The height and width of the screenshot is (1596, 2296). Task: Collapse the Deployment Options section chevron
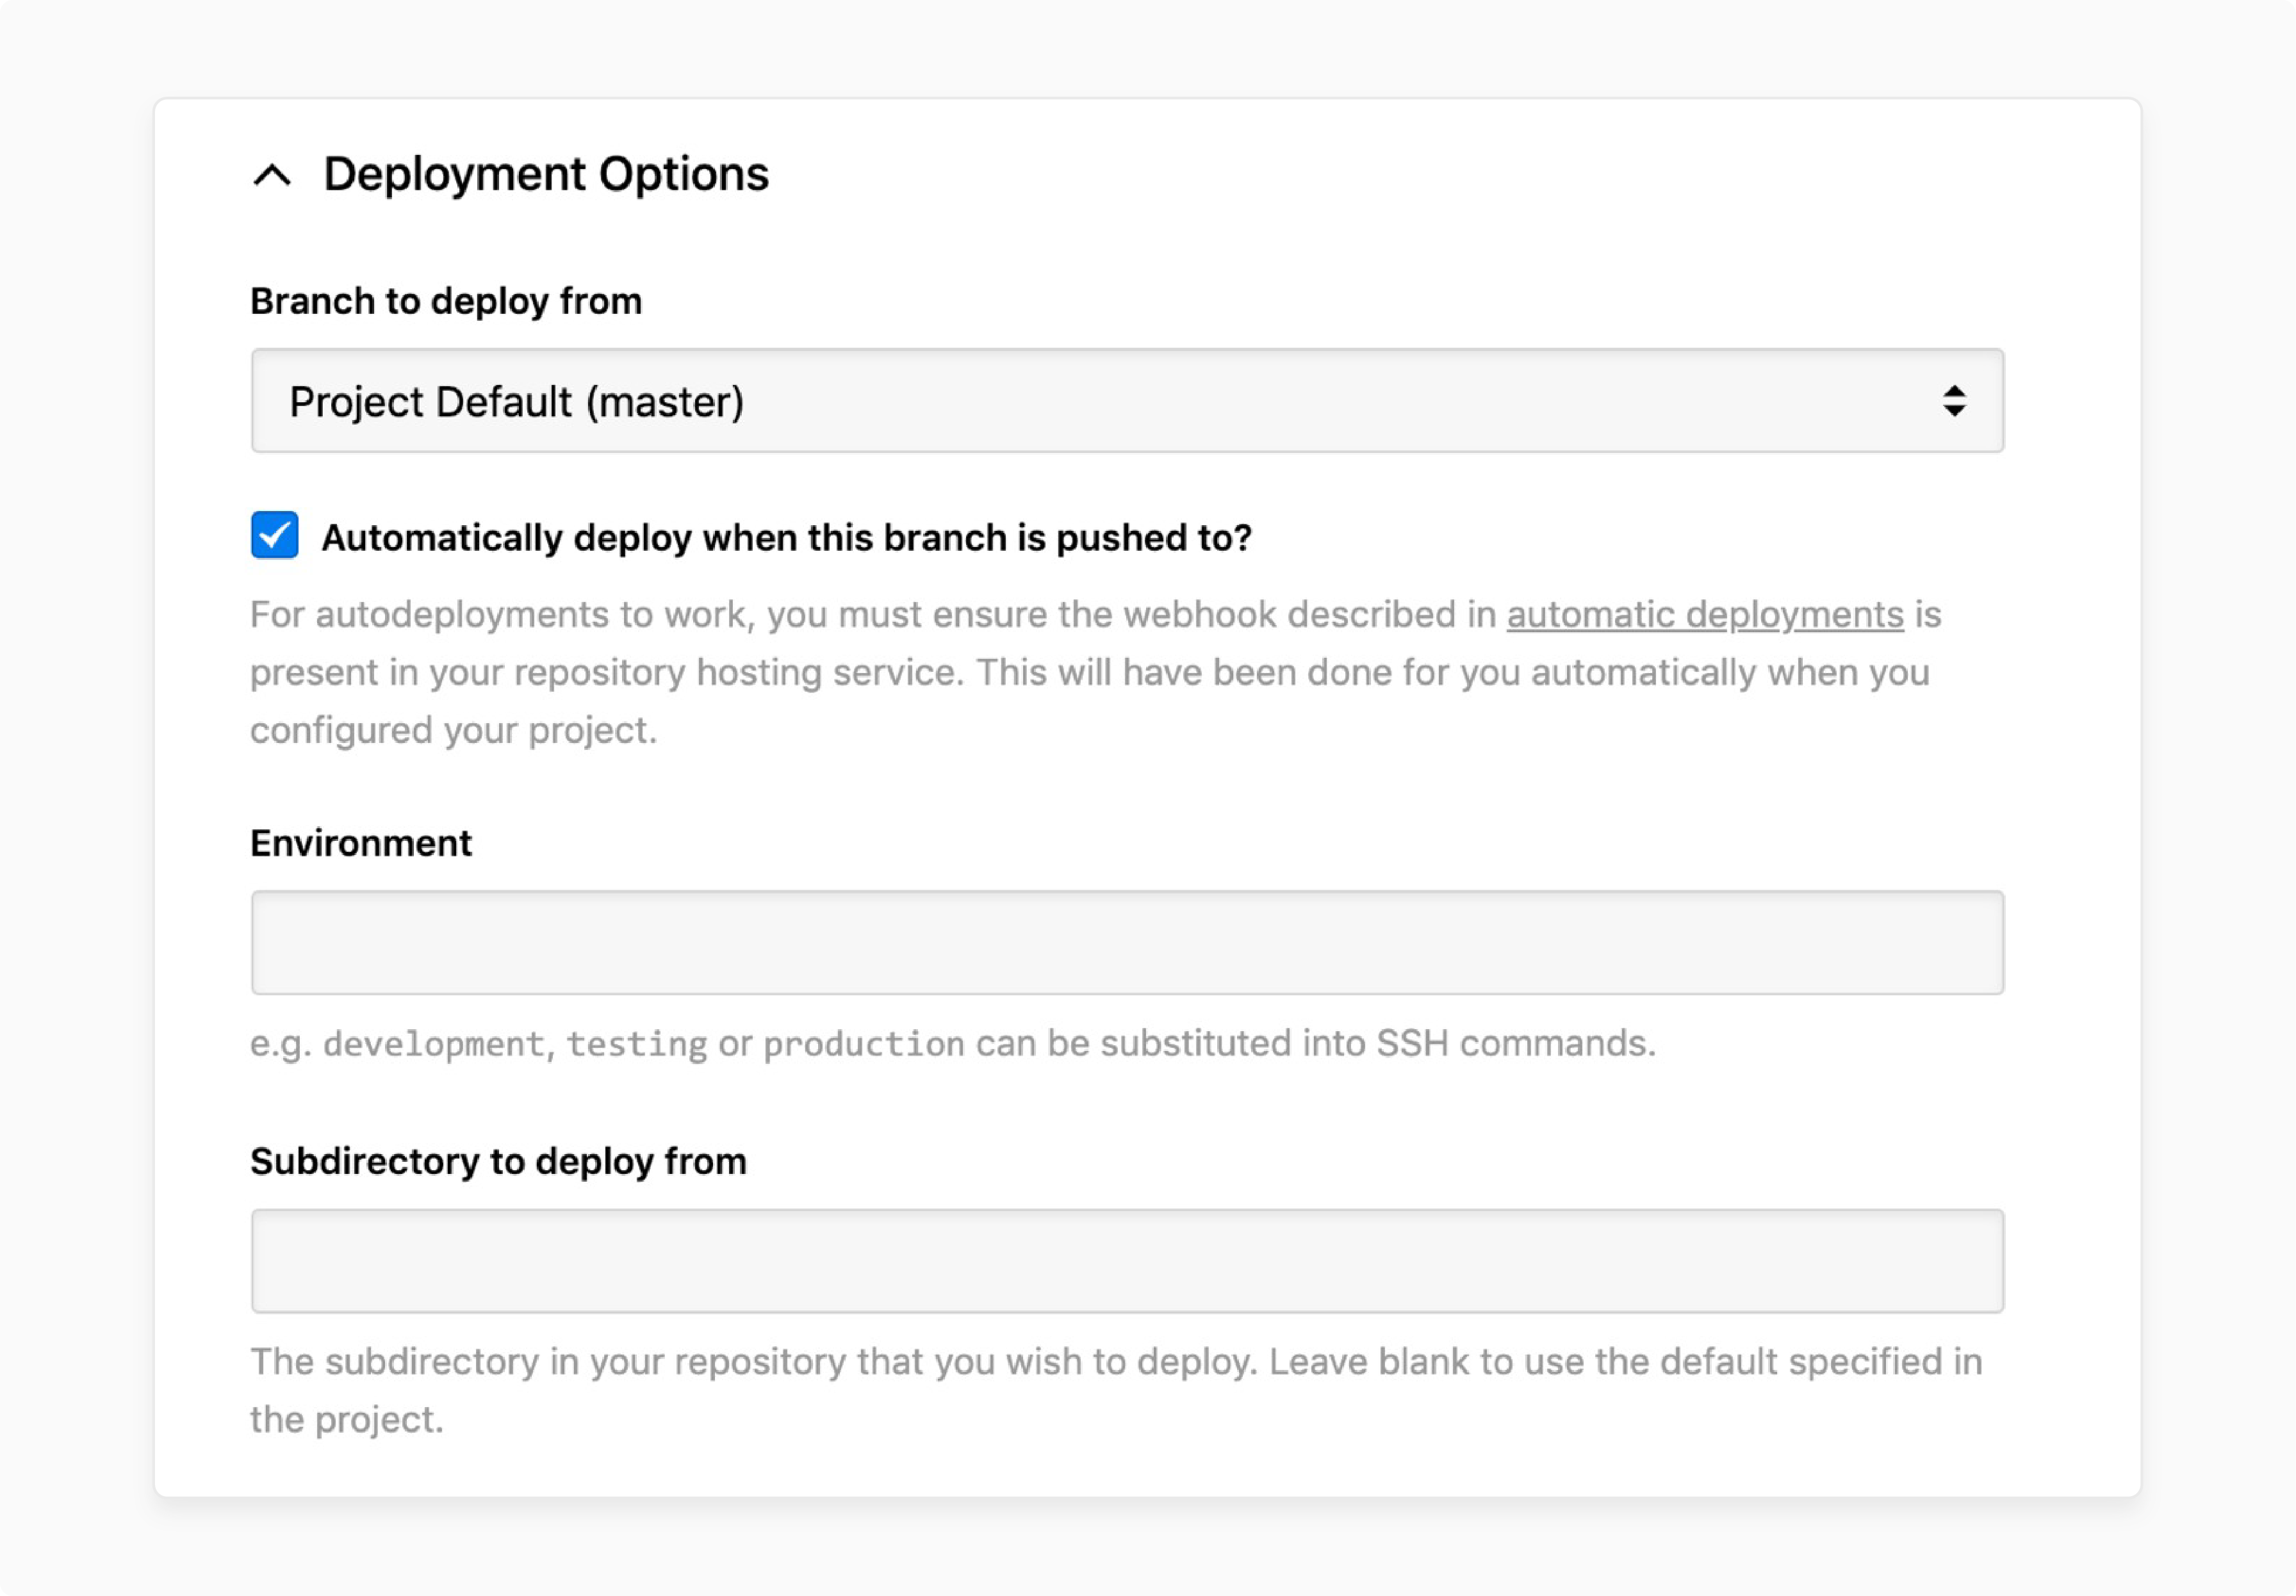click(x=272, y=175)
